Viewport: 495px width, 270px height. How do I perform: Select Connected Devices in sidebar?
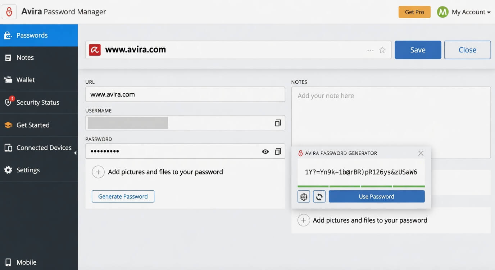tap(39, 148)
